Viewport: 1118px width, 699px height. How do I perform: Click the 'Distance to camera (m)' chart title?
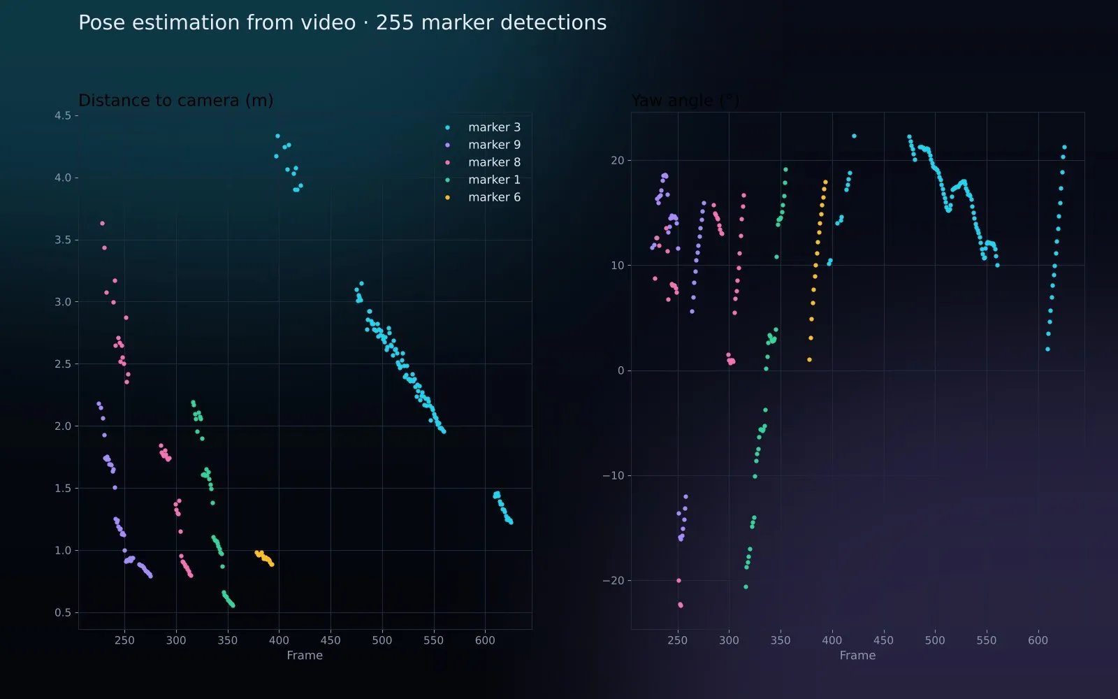175,101
